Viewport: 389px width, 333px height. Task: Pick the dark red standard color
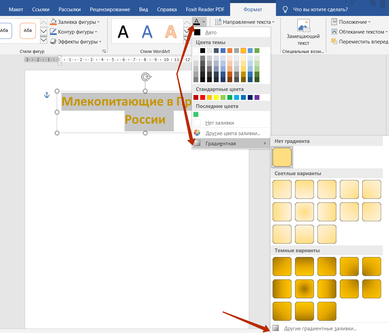point(196,97)
